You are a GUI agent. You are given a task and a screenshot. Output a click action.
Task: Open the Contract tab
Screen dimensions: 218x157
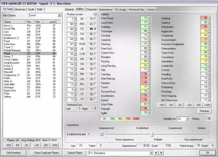coord(151,9)
